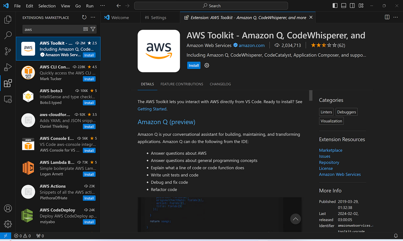Open the Explorer view in activity bar
Image resolution: width=403 pixels, height=241 pixels.
(x=8, y=20)
